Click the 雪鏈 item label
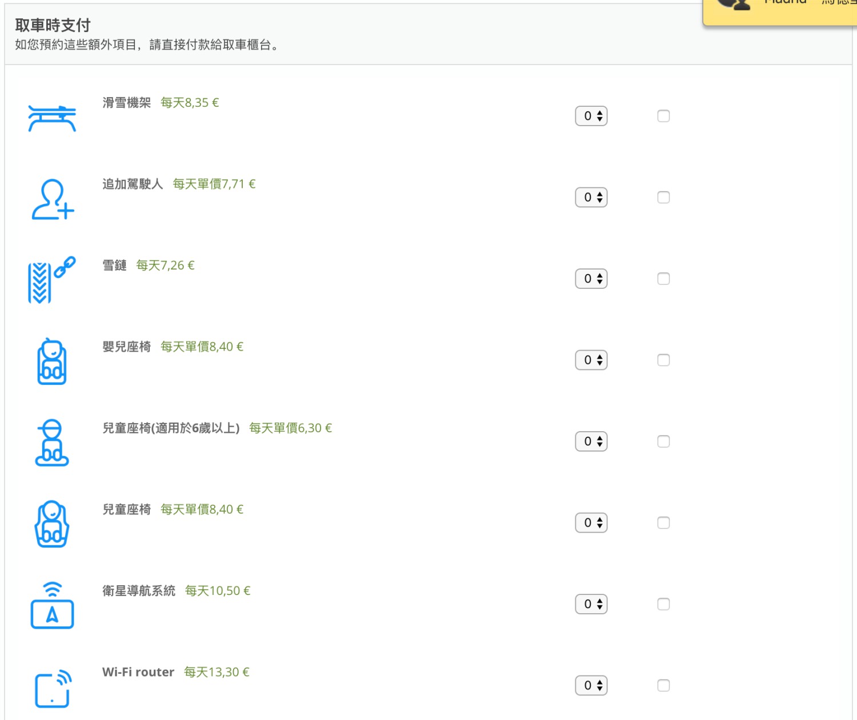 114,266
